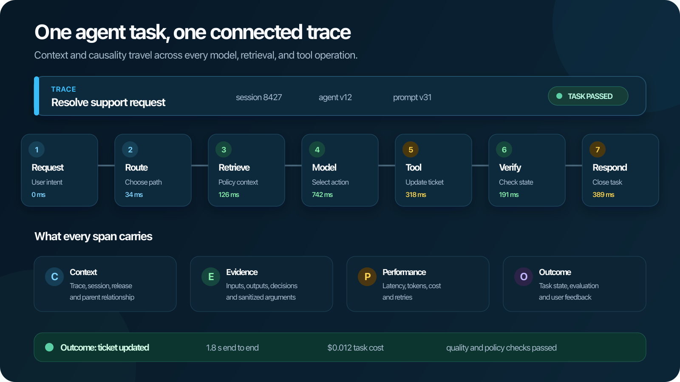Click 'Outcome: ticket updated' summary text
The image size is (680, 382).
(x=105, y=348)
